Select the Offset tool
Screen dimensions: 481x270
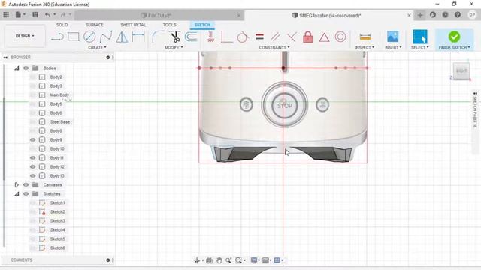(x=191, y=37)
